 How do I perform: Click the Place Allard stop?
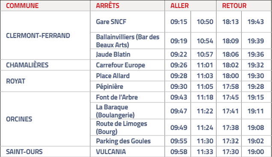[113, 76]
